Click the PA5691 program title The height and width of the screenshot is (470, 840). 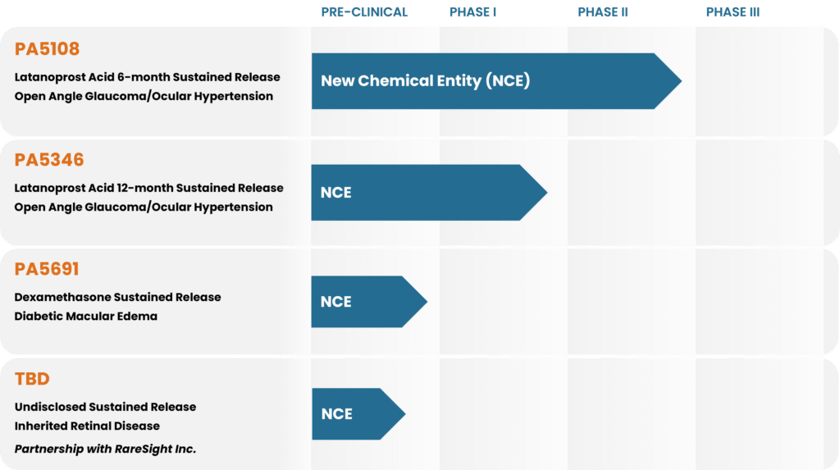pos(47,269)
